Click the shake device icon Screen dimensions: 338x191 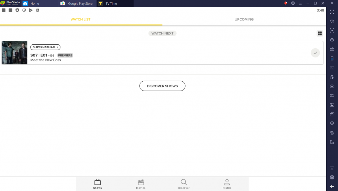(332, 133)
